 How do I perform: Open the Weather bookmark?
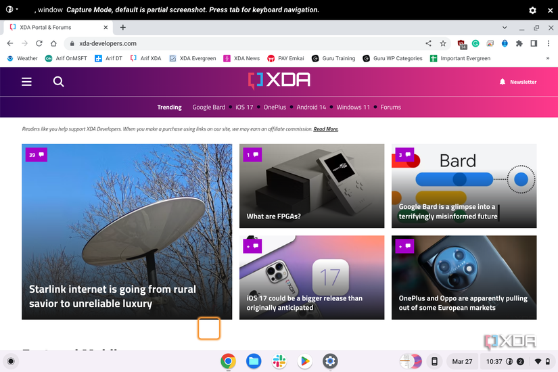[x=22, y=58]
